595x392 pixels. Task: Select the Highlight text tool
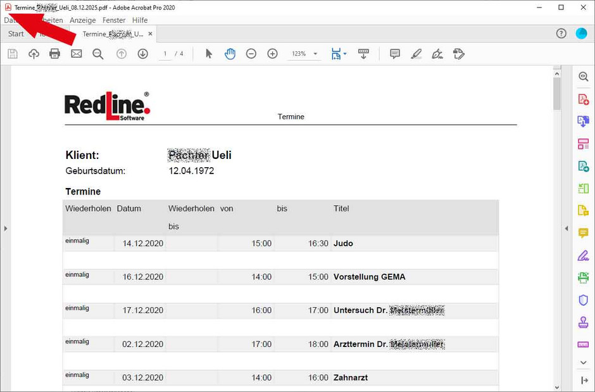416,54
